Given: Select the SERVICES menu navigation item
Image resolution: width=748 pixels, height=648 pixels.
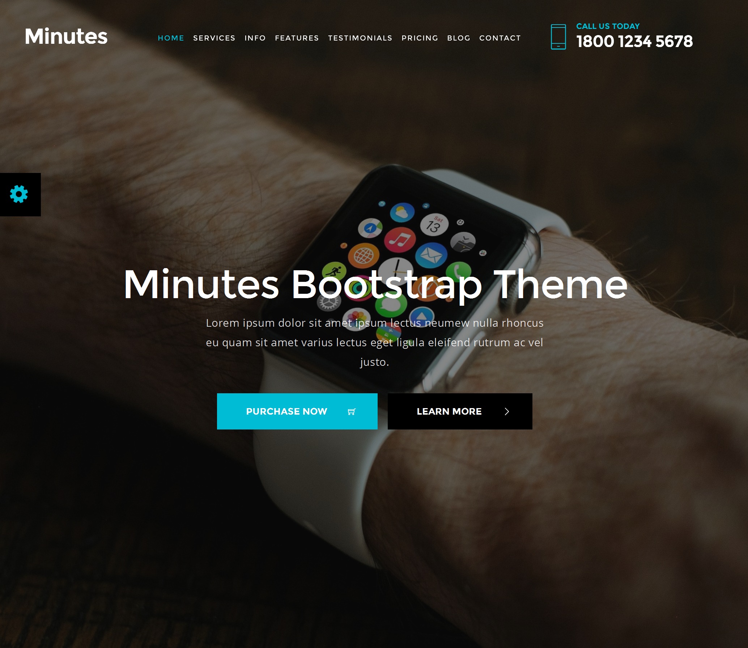Looking at the screenshot, I should [x=214, y=38].
